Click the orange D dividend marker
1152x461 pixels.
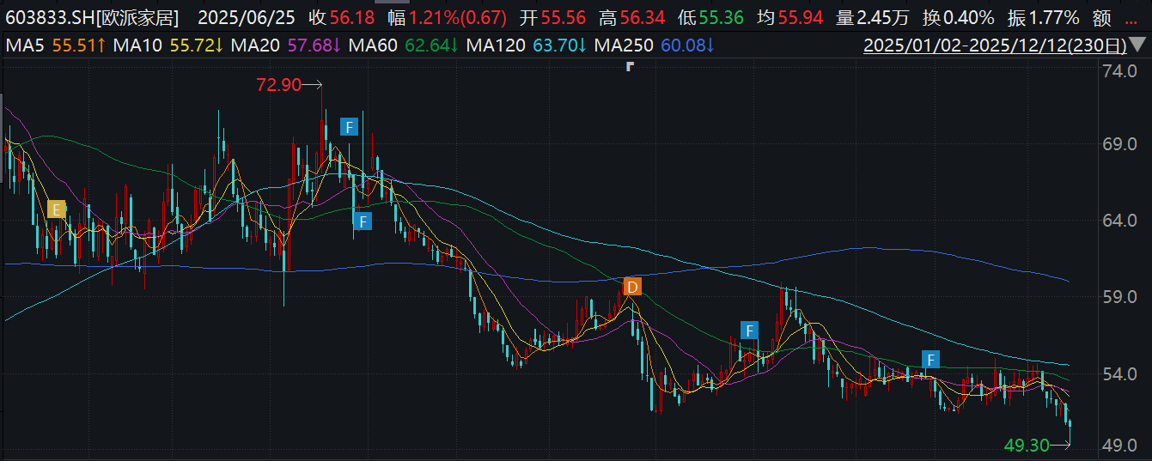pyautogui.click(x=632, y=287)
